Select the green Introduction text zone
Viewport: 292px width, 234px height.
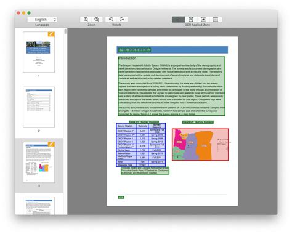click(x=172, y=86)
